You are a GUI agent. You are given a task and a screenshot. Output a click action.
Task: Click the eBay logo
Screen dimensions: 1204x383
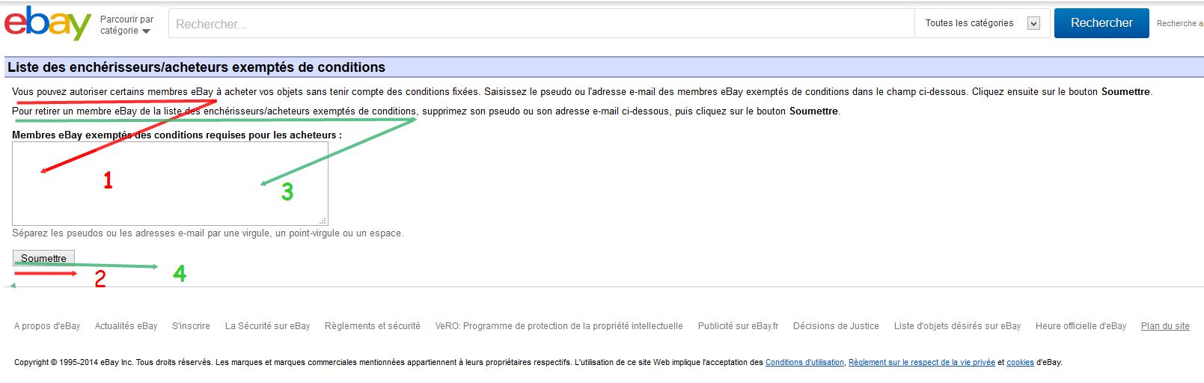(x=48, y=23)
